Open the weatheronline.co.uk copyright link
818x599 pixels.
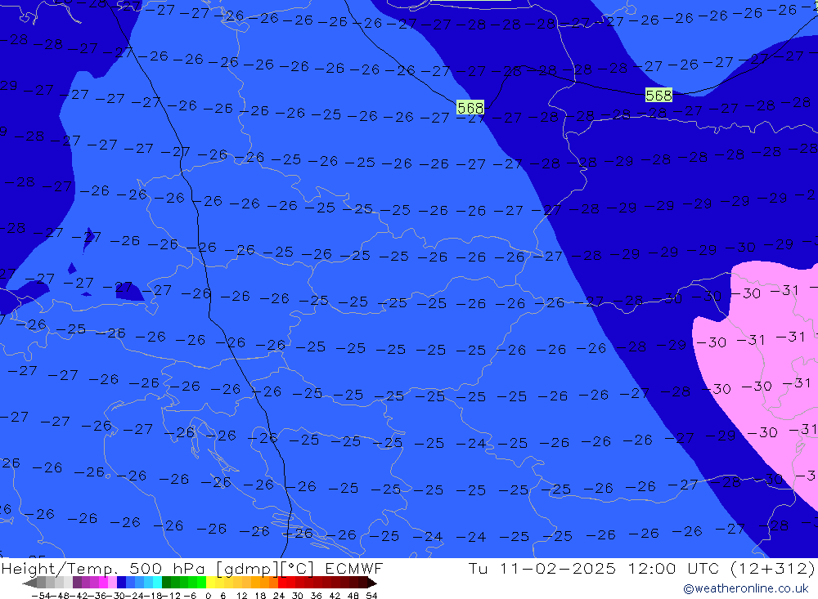click(745, 588)
